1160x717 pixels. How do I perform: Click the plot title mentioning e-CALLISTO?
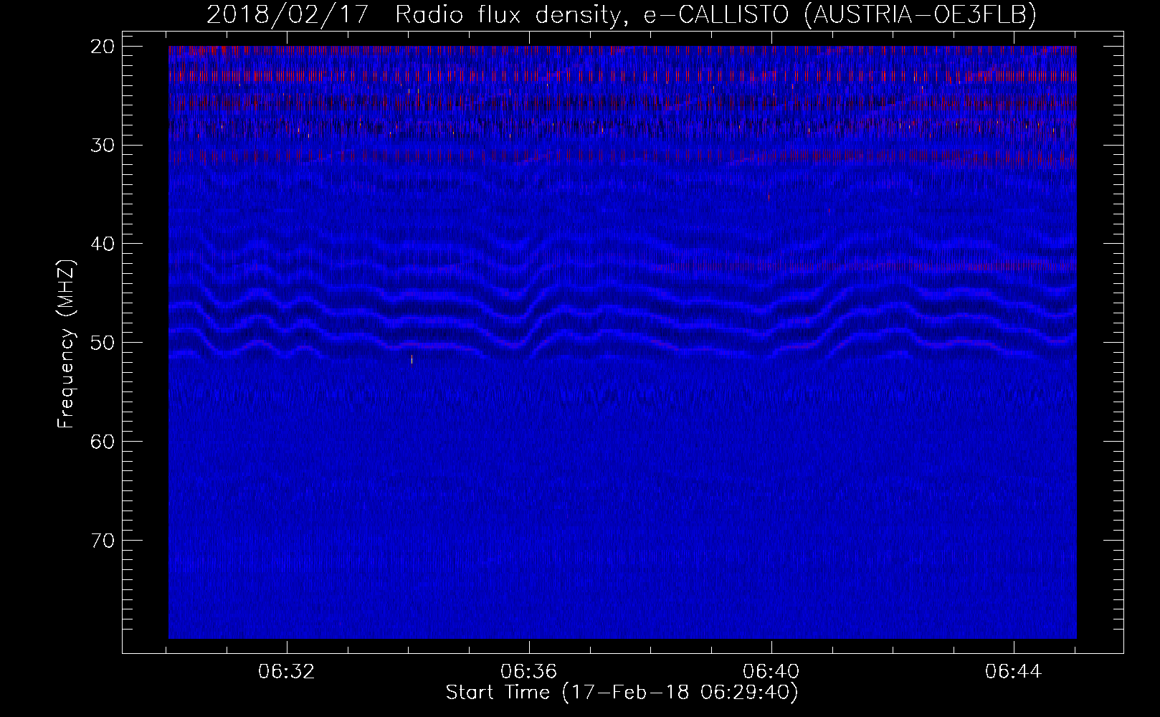[x=621, y=14]
